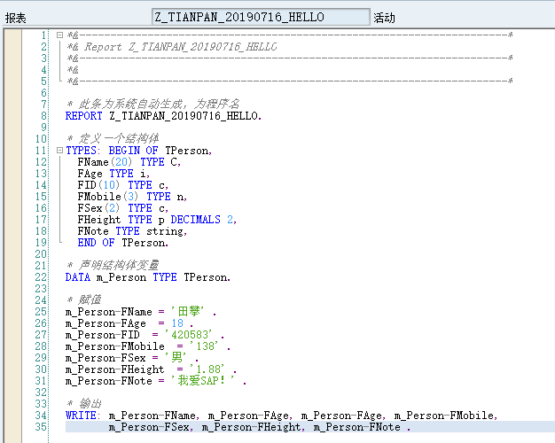The image size is (555, 443).
Task: Click the string '我爱SAP!' on line 31
Action: pyautogui.click(x=203, y=381)
